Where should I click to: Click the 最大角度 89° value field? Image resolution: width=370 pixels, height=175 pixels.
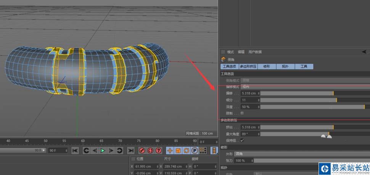pyautogui.click(x=249, y=134)
